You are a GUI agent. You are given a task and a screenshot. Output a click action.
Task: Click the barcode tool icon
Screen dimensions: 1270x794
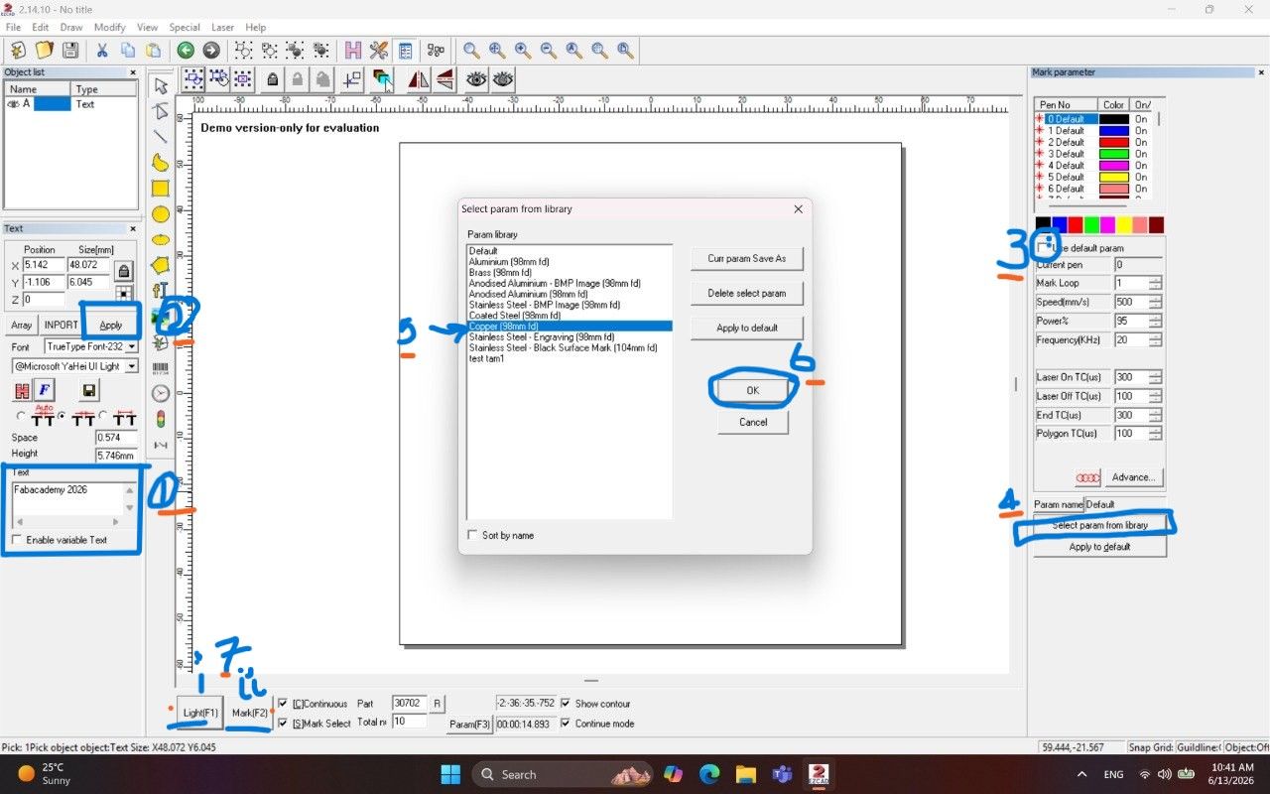click(x=160, y=367)
